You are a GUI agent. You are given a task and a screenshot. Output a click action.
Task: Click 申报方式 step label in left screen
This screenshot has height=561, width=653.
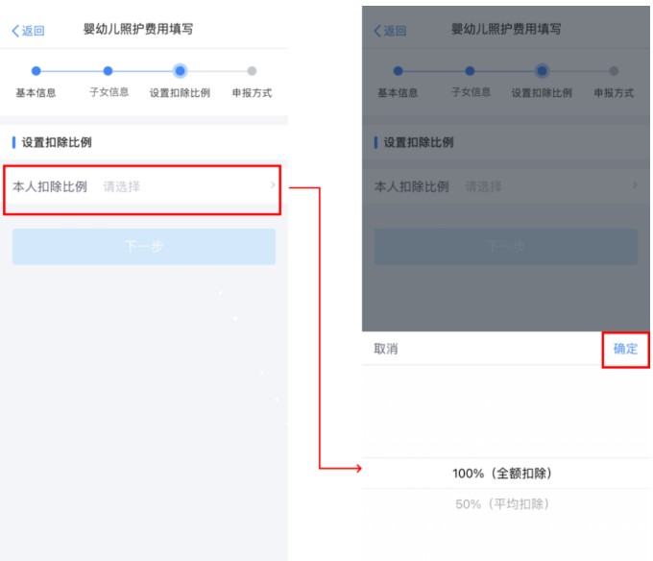[x=252, y=92]
